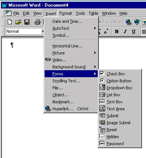Click the List Box form icon
This screenshot has height=158, width=146.
pos(102,94)
